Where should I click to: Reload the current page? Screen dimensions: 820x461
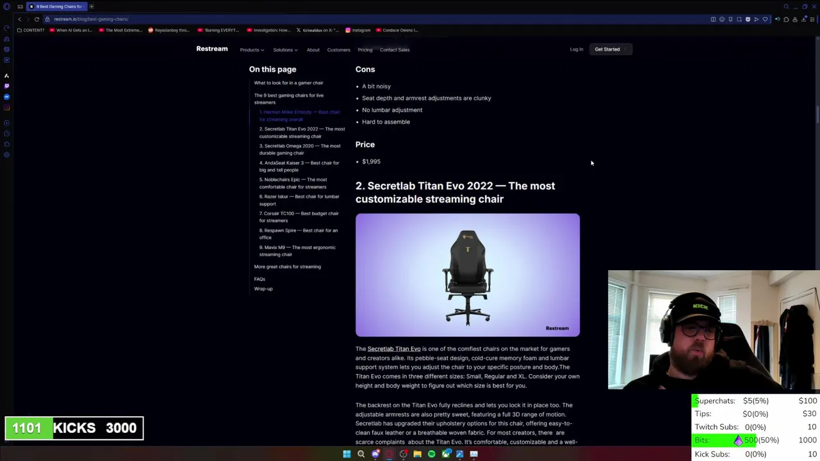point(37,19)
